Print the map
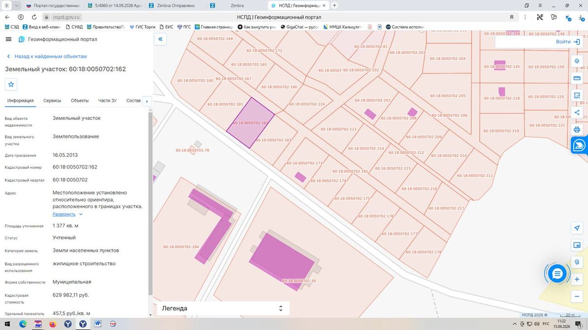 pyautogui.click(x=577, y=130)
